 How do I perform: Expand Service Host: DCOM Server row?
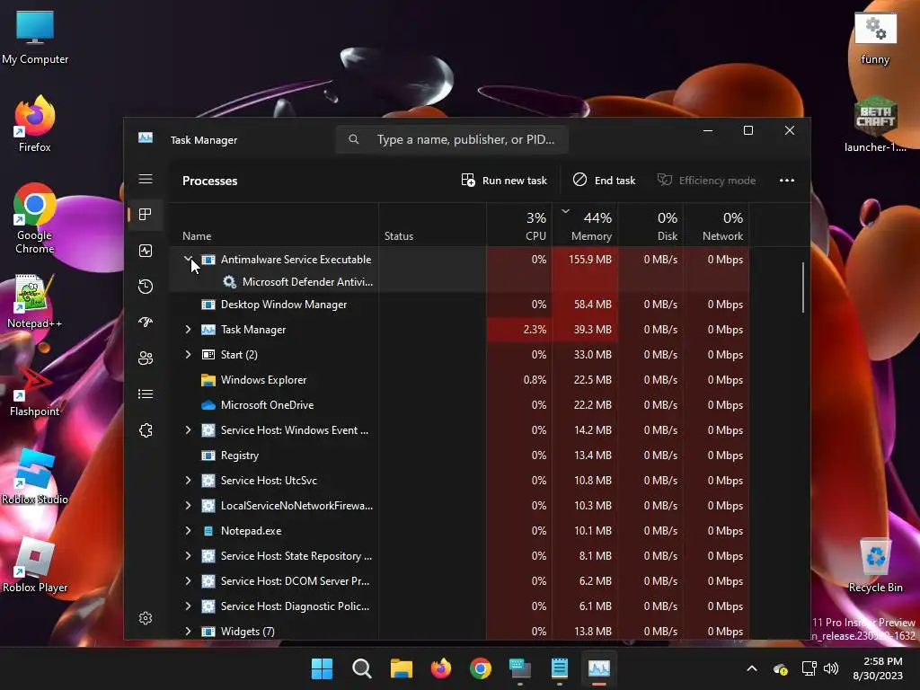pos(188,581)
